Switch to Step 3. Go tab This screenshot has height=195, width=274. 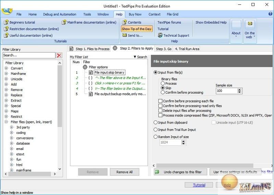coord(164,49)
